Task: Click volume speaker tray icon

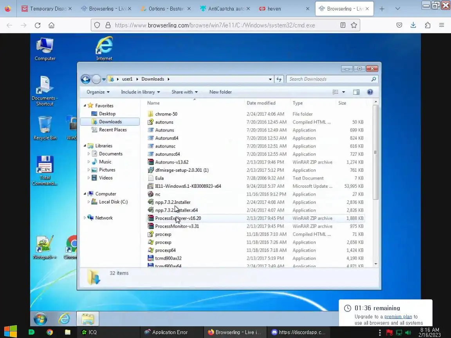Action: point(408,333)
